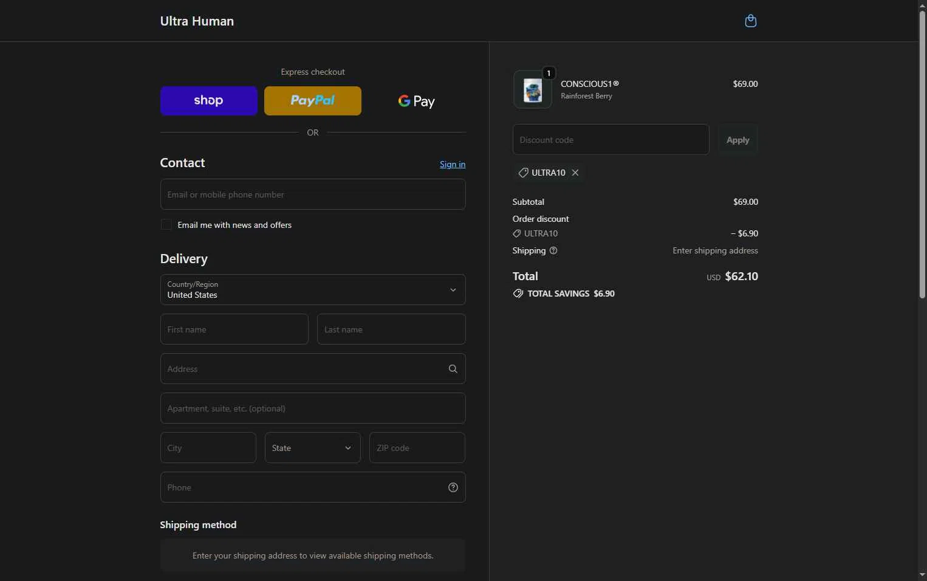Click the total amount $62.10
This screenshot has height=581, width=927.
(x=742, y=277)
